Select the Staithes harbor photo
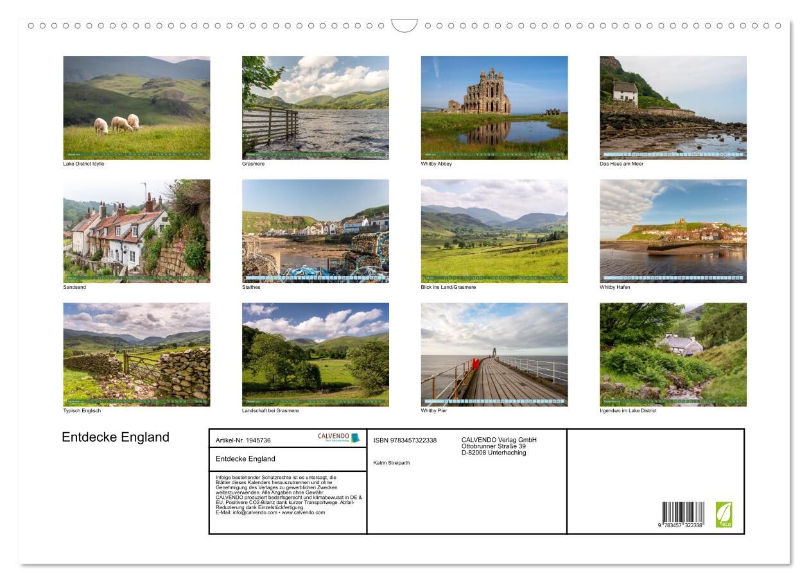The height and width of the screenshot is (583, 809). (315, 231)
